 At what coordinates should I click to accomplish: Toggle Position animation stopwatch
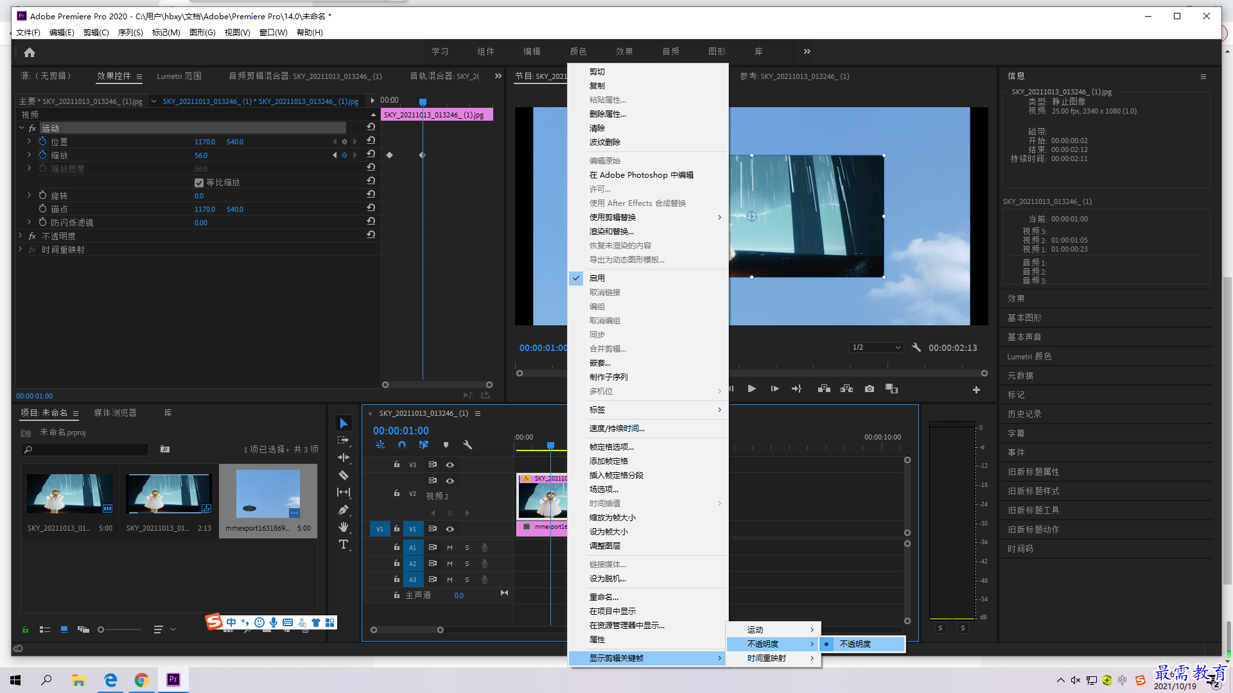tap(43, 141)
